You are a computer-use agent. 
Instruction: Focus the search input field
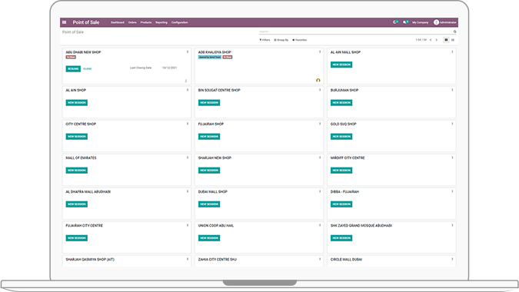coord(356,32)
